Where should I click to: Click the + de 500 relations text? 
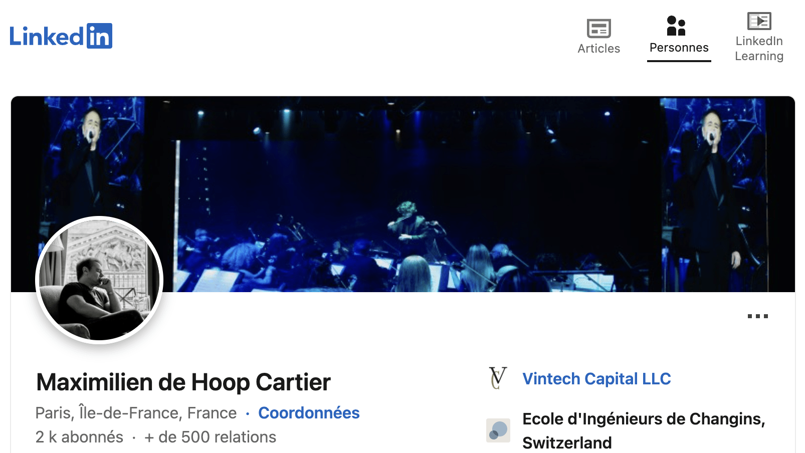coord(210,437)
